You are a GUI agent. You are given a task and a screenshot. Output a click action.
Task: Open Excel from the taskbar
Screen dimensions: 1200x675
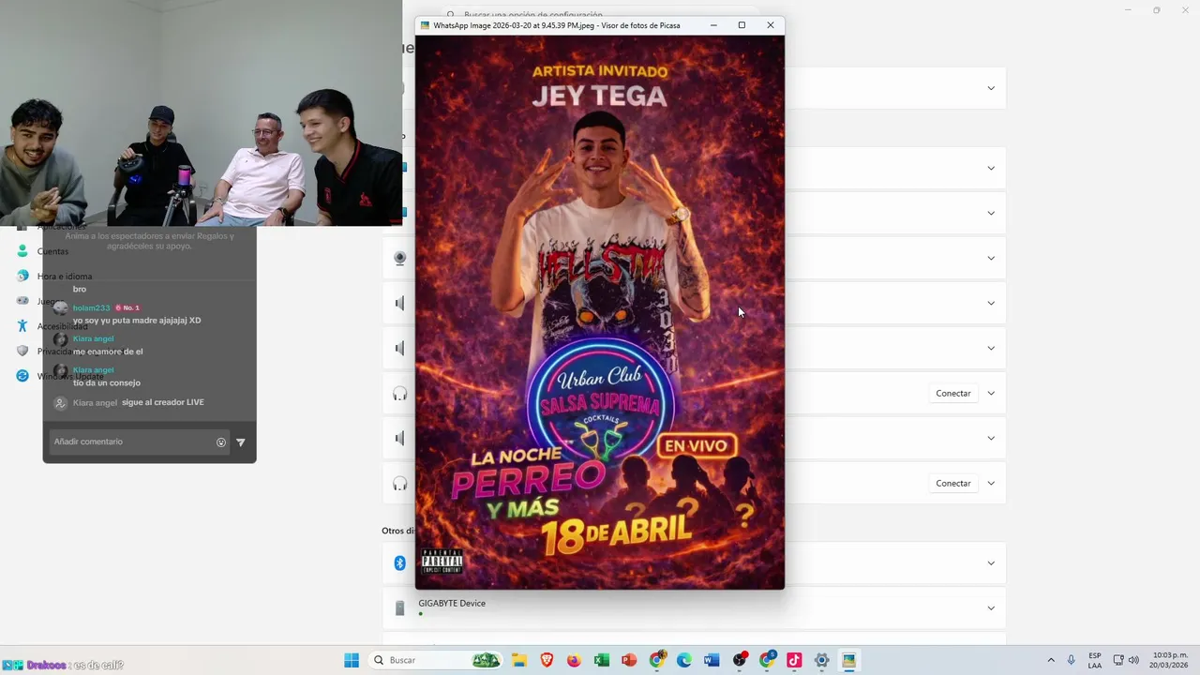pos(602,660)
